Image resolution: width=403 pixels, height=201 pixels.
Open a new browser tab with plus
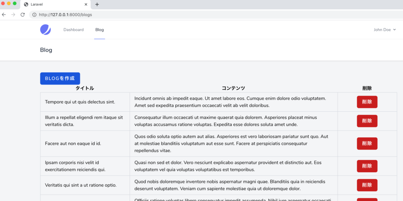coord(97,4)
